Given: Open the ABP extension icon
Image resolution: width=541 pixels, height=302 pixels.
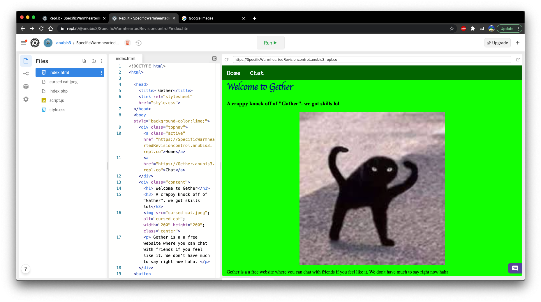Looking at the screenshot, I should coord(464,29).
